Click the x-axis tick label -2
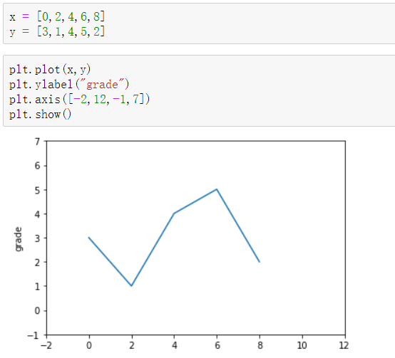Screen dimensions: 395x358 [46, 346]
